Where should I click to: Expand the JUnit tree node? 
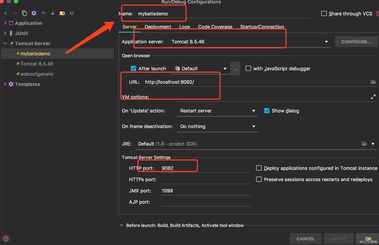coord(5,33)
